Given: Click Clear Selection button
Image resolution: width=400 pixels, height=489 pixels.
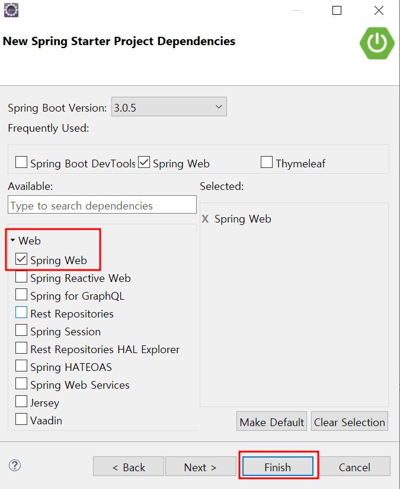Looking at the screenshot, I should pyautogui.click(x=350, y=421).
